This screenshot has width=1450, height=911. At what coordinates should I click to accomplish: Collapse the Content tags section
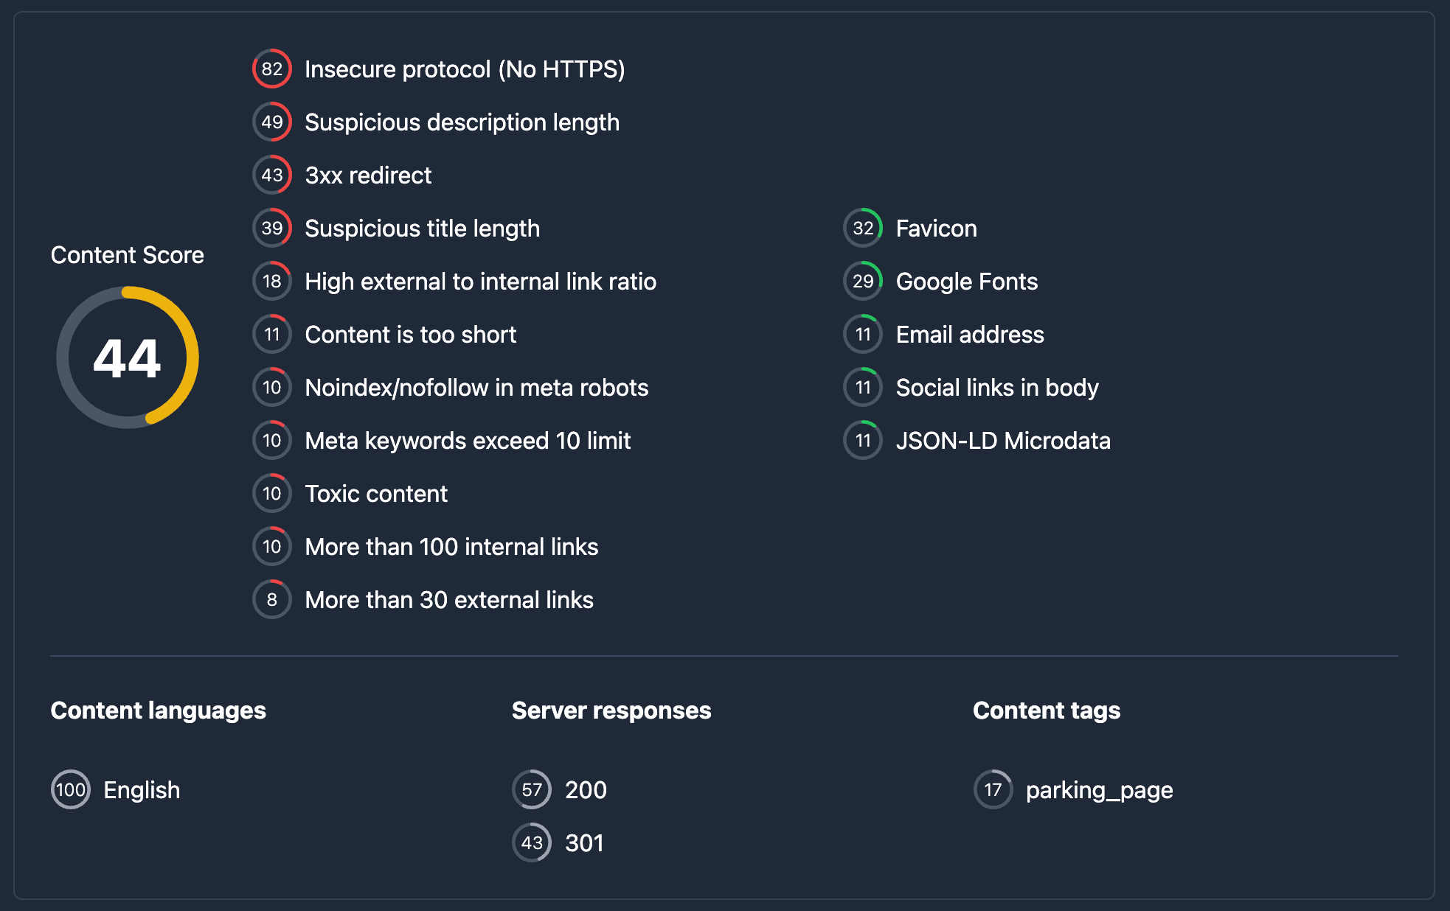coord(1047,710)
